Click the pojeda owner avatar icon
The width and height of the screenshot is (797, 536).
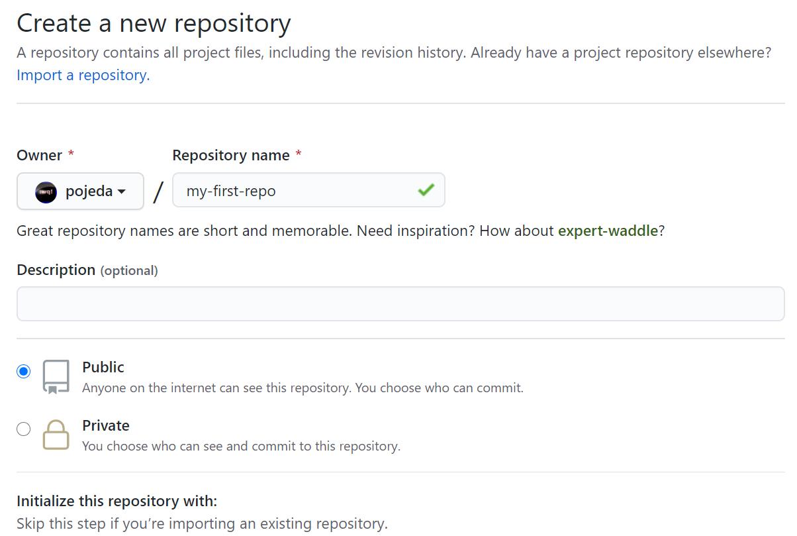pyautogui.click(x=46, y=191)
